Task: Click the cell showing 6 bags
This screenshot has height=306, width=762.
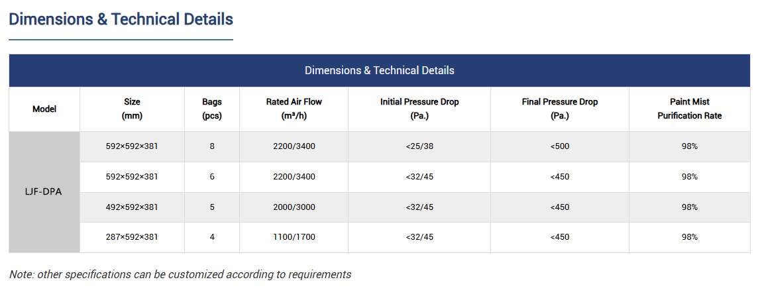Action: coord(212,177)
